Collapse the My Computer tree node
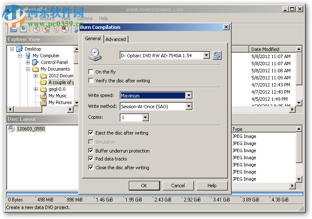Image resolution: width=312 pixels, height=219 pixels. point(20,56)
